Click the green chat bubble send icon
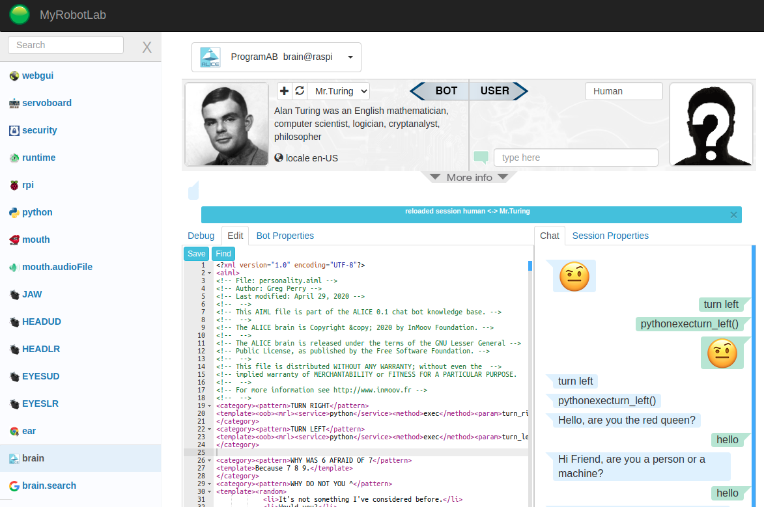This screenshot has height=507, width=764. (x=481, y=158)
